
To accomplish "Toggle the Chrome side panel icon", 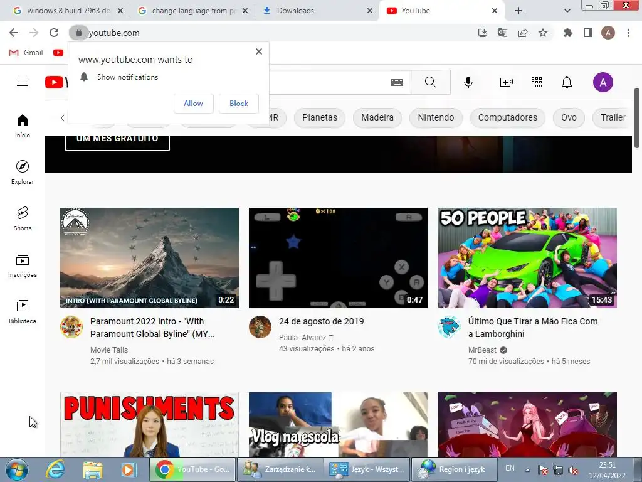I will point(588,33).
